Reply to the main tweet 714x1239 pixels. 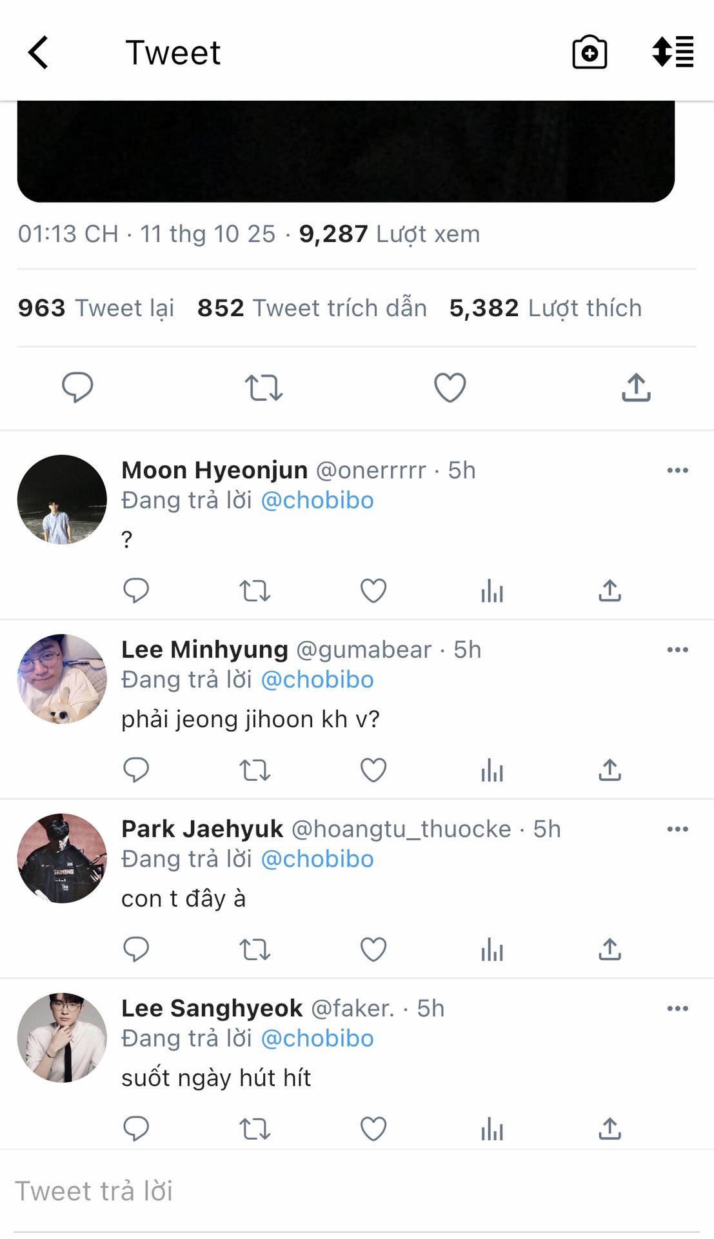coord(77,387)
